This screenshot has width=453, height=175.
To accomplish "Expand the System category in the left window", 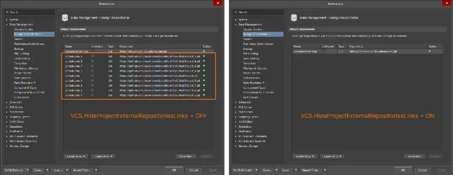I will [7, 20].
